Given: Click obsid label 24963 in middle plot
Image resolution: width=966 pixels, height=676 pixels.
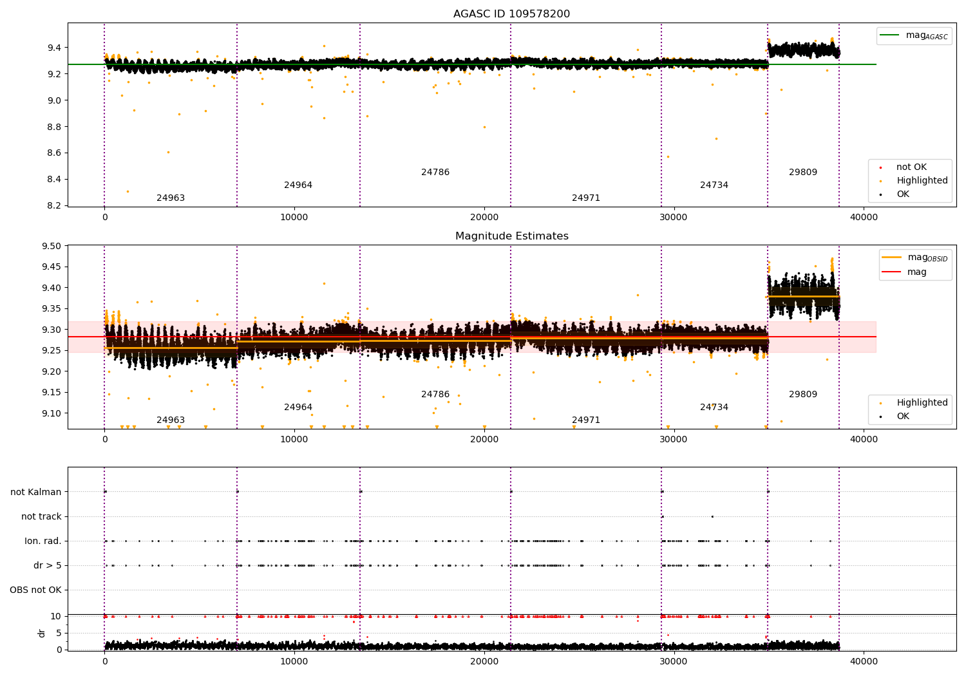Looking at the screenshot, I should tap(171, 420).
